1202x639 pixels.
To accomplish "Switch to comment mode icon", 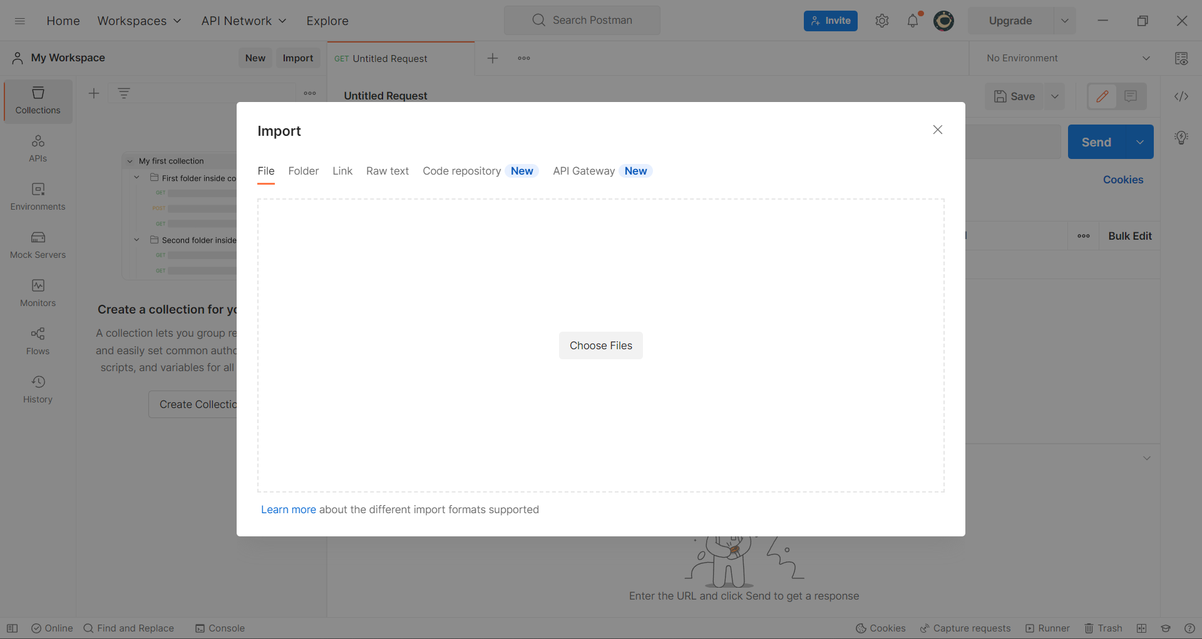I will click(1131, 96).
